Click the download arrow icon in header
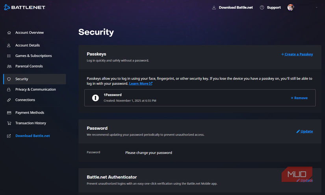Viewport: 325px width, 195px height. (214, 7)
